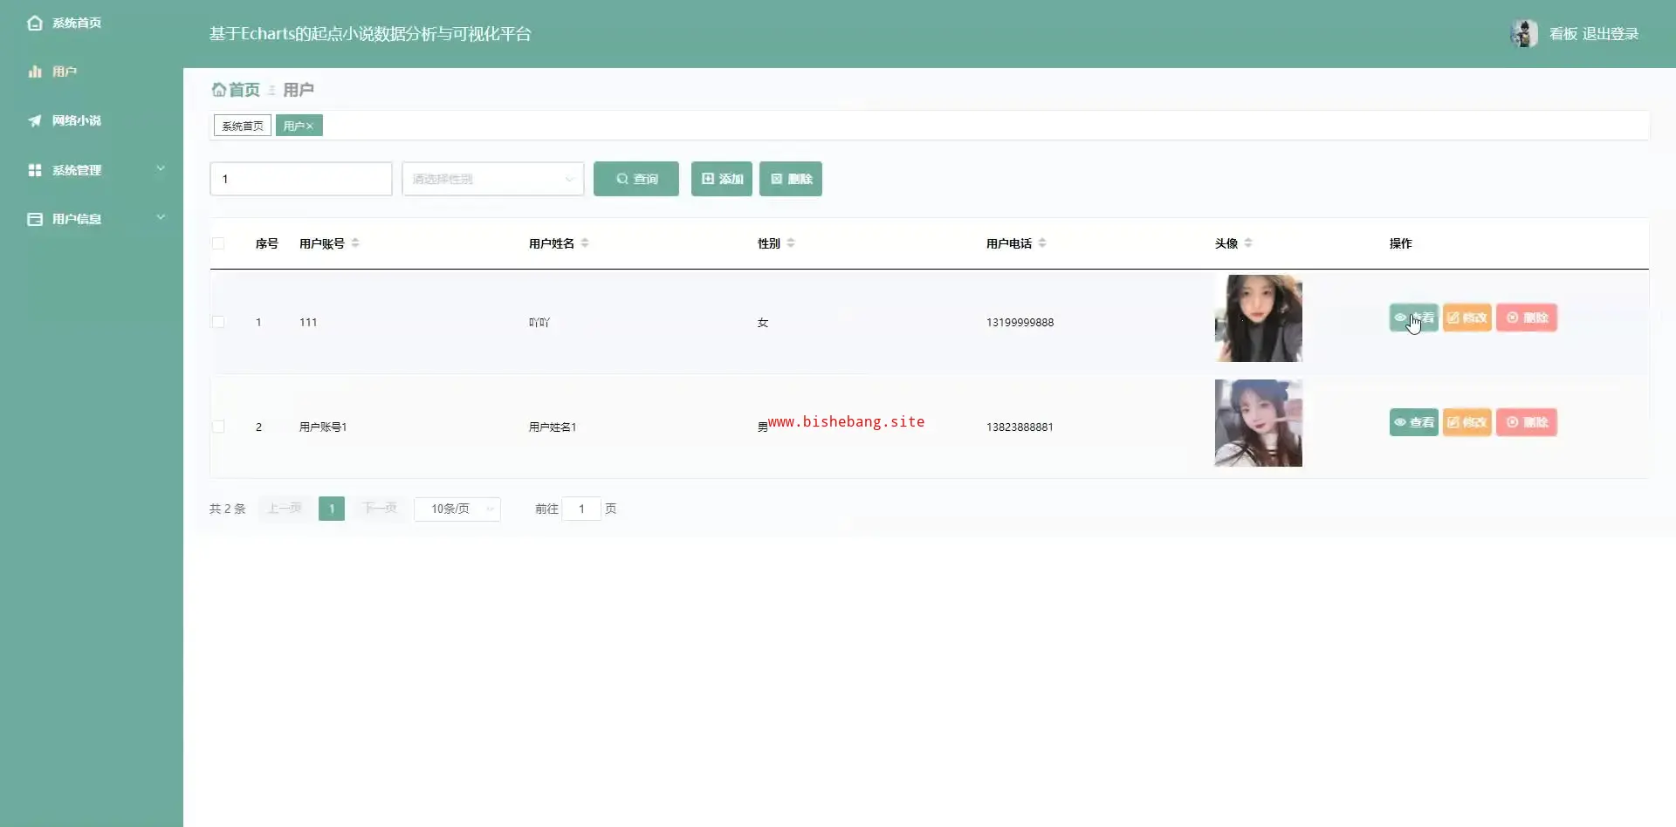
Task: Click the paper plane icon beside 网络小说
Action: click(x=35, y=120)
